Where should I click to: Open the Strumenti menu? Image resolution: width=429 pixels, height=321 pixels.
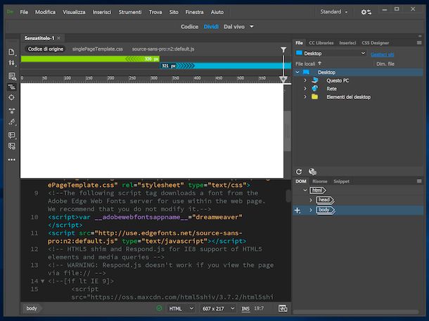(x=130, y=12)
